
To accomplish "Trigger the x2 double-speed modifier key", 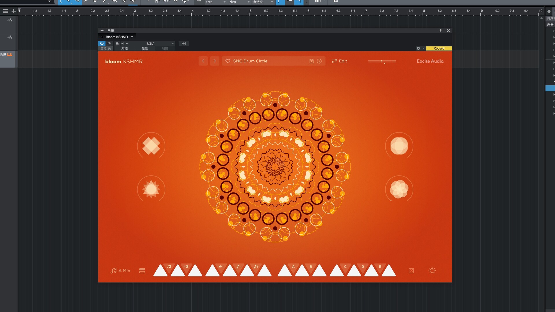I will click(x=186, y=267).
